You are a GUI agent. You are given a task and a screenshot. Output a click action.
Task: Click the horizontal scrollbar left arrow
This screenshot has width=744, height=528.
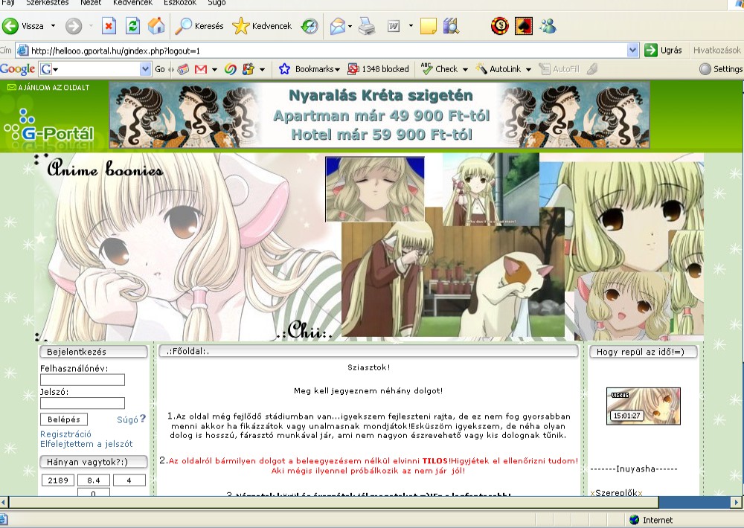coord(4,502)
